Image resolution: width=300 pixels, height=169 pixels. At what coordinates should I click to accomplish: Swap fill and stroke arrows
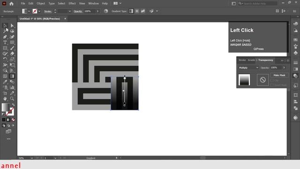(x=13, y=105)
